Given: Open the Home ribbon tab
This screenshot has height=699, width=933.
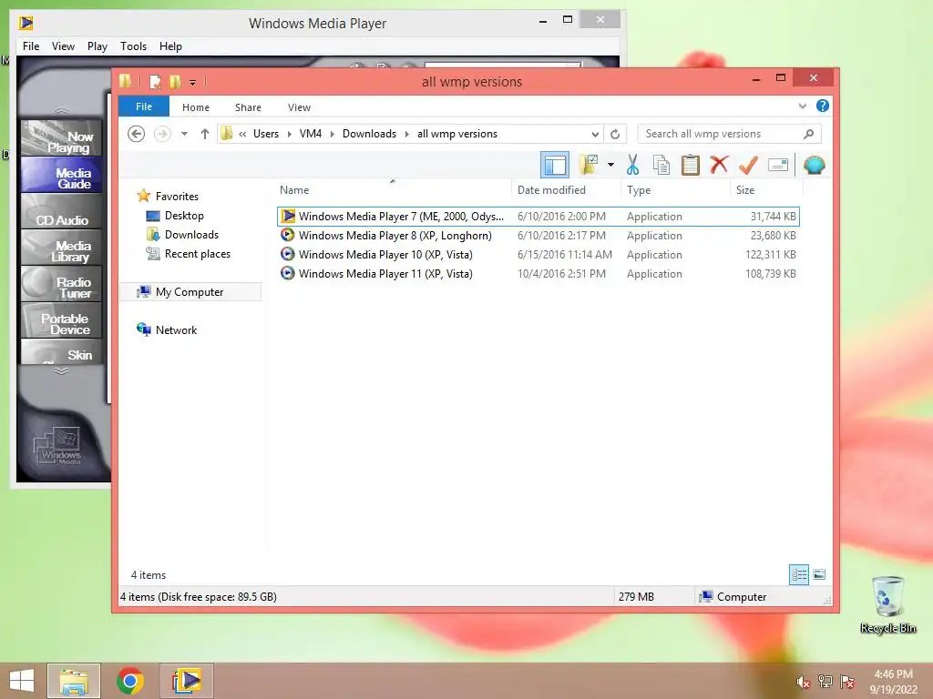Looking at the screenshot, I should pyautogui.click(x=196, y=107).
